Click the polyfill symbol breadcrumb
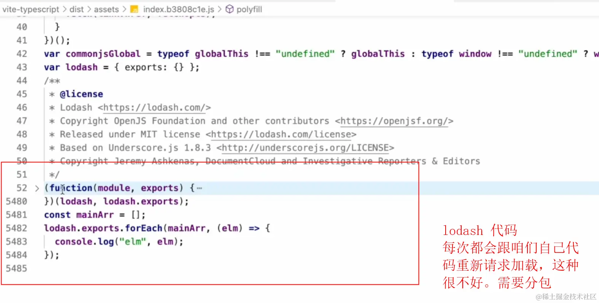The width and height of the screenshot is (599, 303). (249, 9)
